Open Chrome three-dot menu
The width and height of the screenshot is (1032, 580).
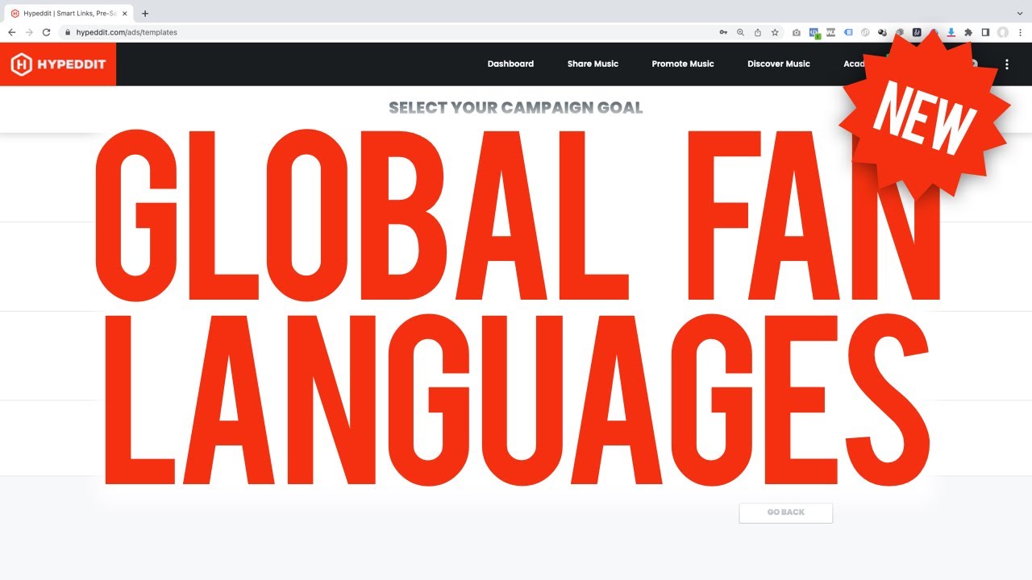coord(1020,32)
